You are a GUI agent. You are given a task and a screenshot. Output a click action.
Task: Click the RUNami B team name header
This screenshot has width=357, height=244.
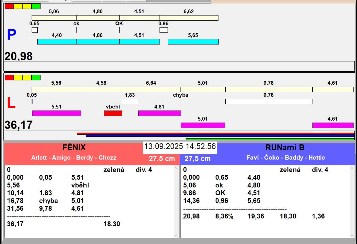[285, 148]
